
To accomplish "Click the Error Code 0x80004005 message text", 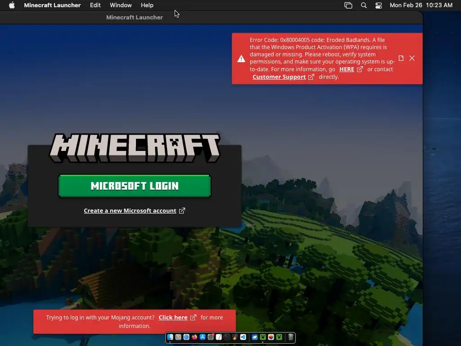I will [x=322, y=58].
